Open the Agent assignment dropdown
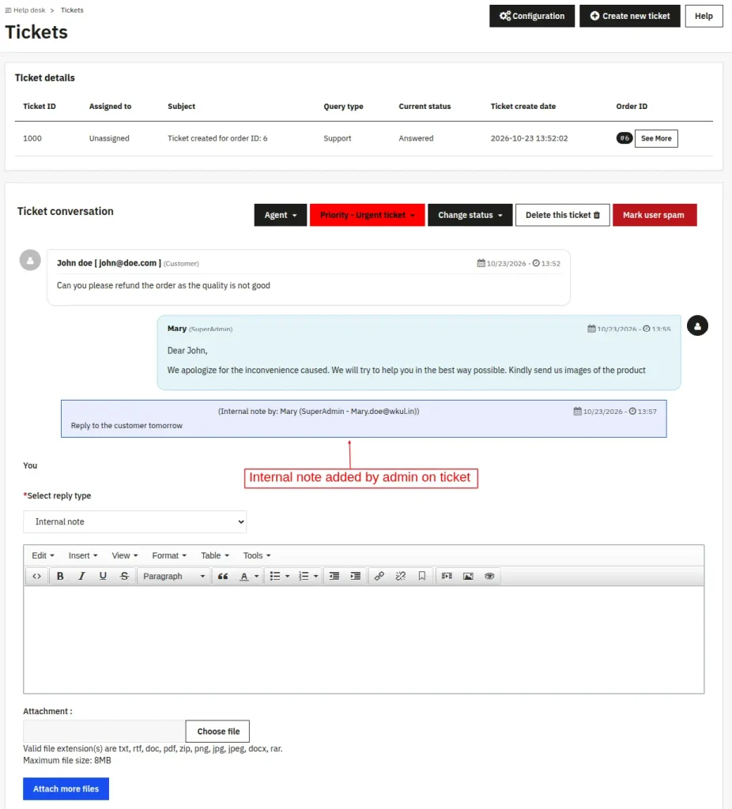The width and height of the screenshot is (732, 809). (x=281, y=215)
